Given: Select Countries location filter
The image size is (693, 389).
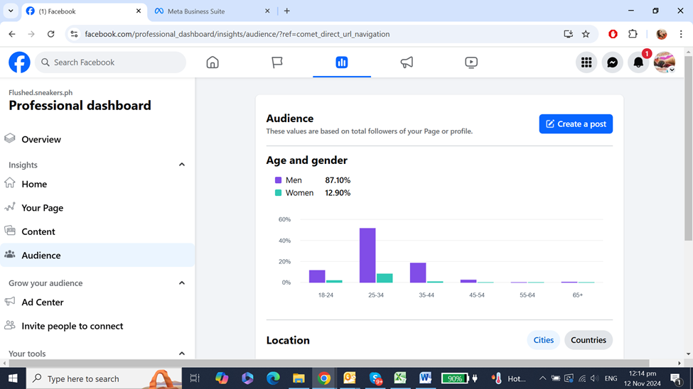Looking at the screenshot, I should (589, 340).
